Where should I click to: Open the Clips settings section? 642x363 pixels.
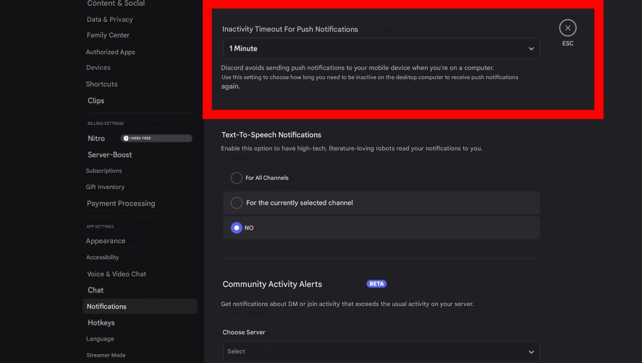tap(96, 101)
